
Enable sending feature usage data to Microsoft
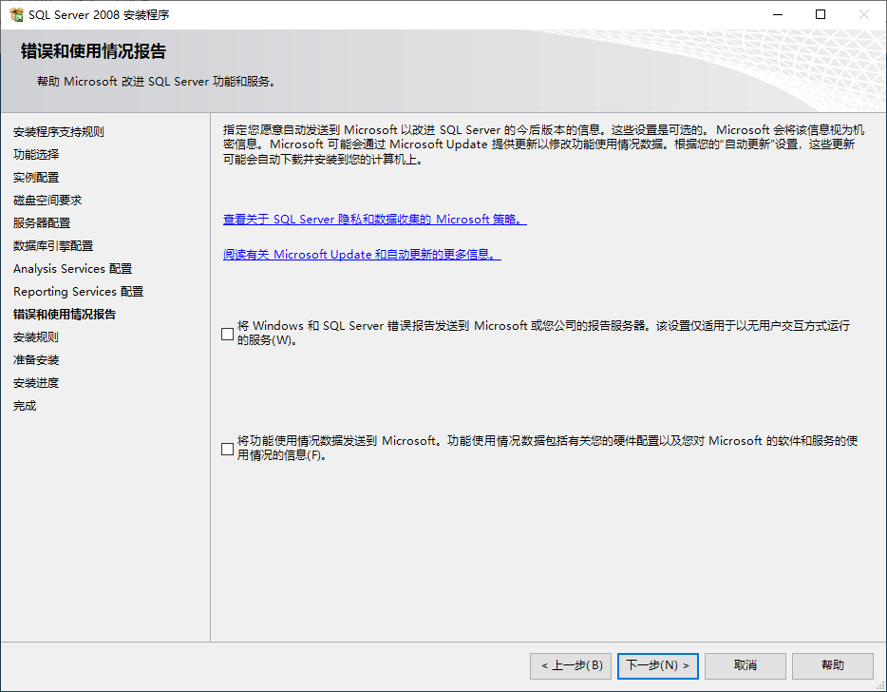tap(227, 449)
